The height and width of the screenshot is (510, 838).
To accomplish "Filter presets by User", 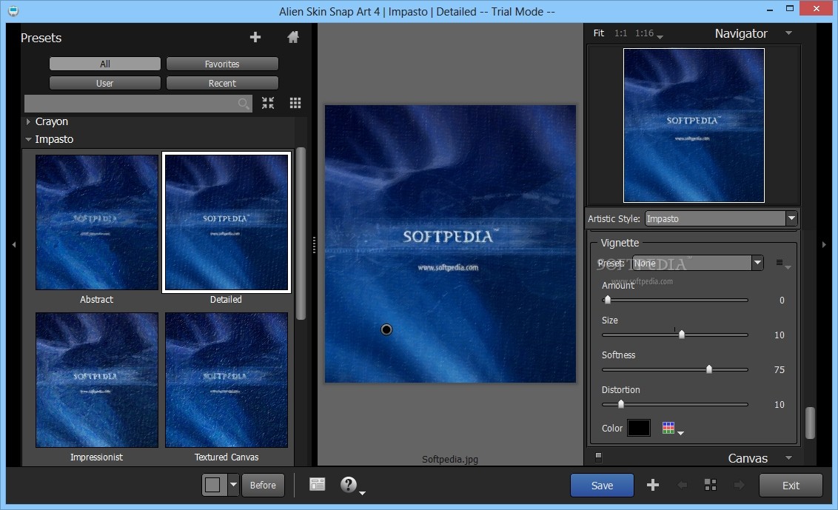I will (x=105, y=83).
